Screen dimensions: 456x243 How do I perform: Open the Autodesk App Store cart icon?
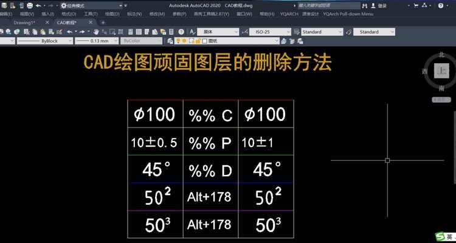pyautogui.click(x=416, y=5)
